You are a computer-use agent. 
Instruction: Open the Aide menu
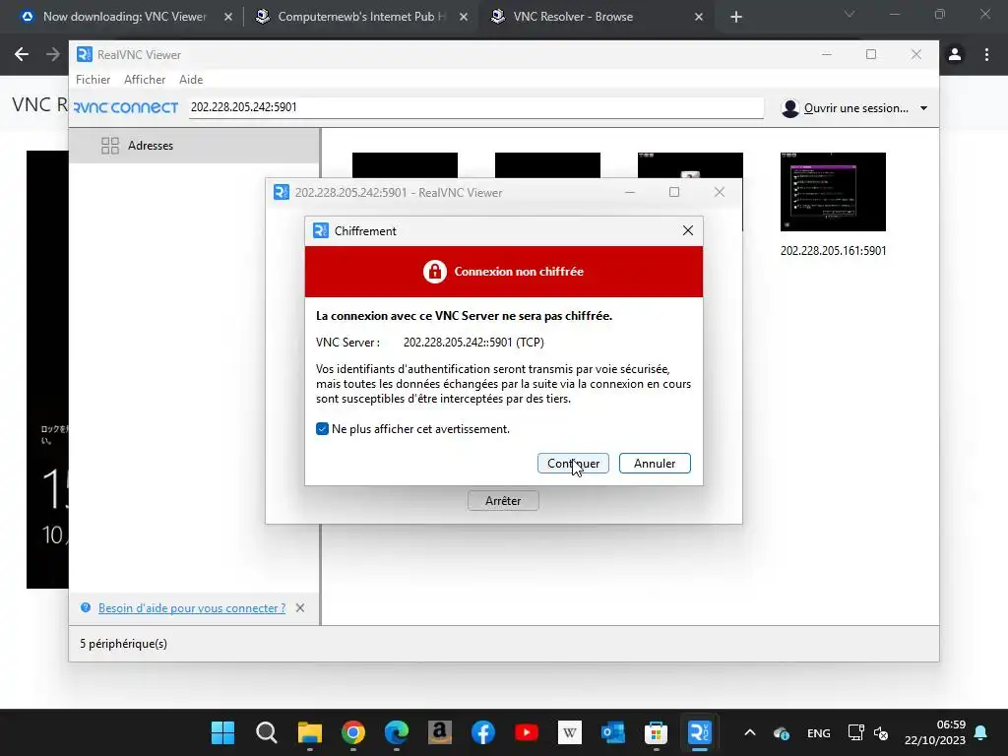coord(191,79)
